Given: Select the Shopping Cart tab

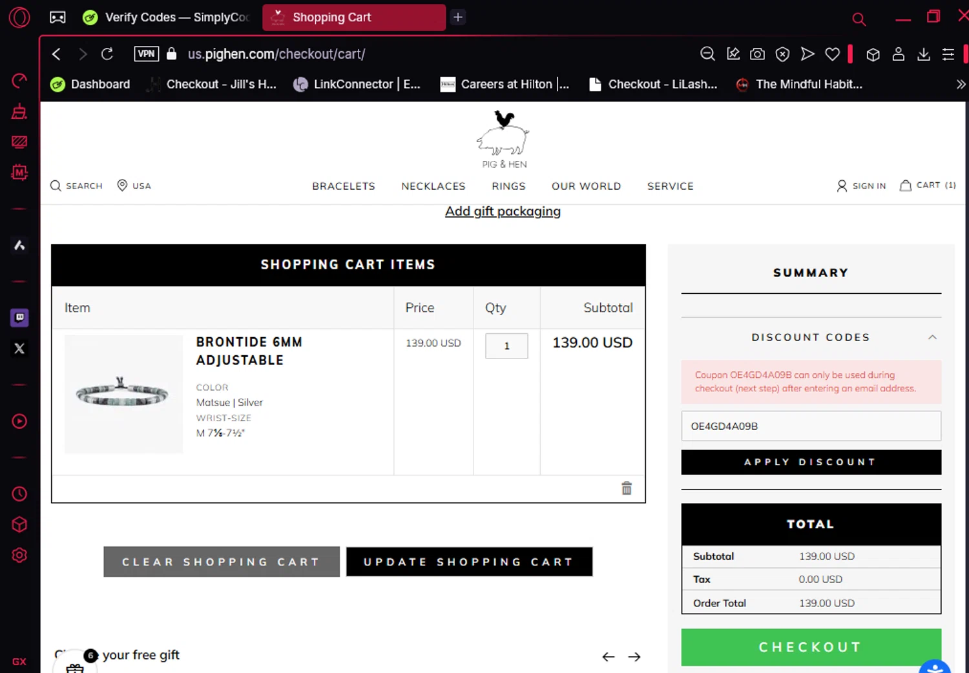Looking at the screenshot, I should pos(354,17).
